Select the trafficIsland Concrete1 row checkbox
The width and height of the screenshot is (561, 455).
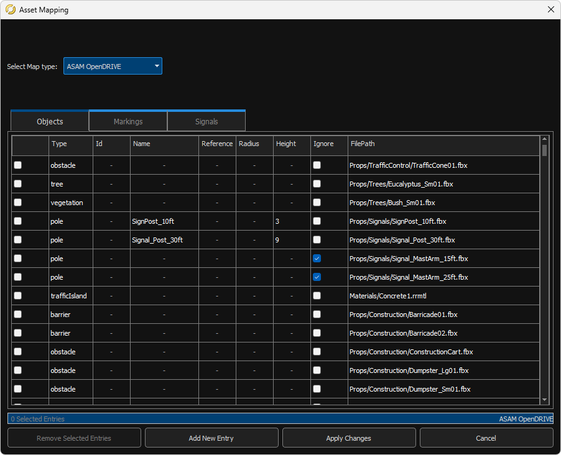17,295
